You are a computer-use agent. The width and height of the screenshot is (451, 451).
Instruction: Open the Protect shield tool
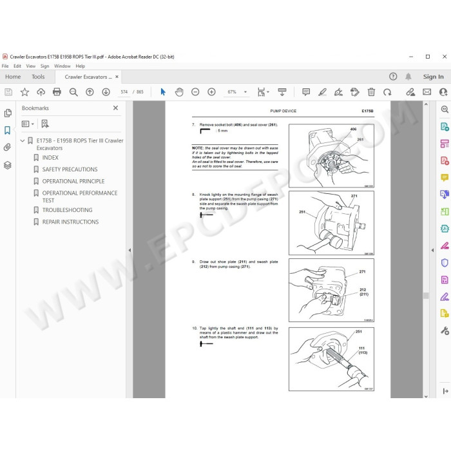[445, 263]
